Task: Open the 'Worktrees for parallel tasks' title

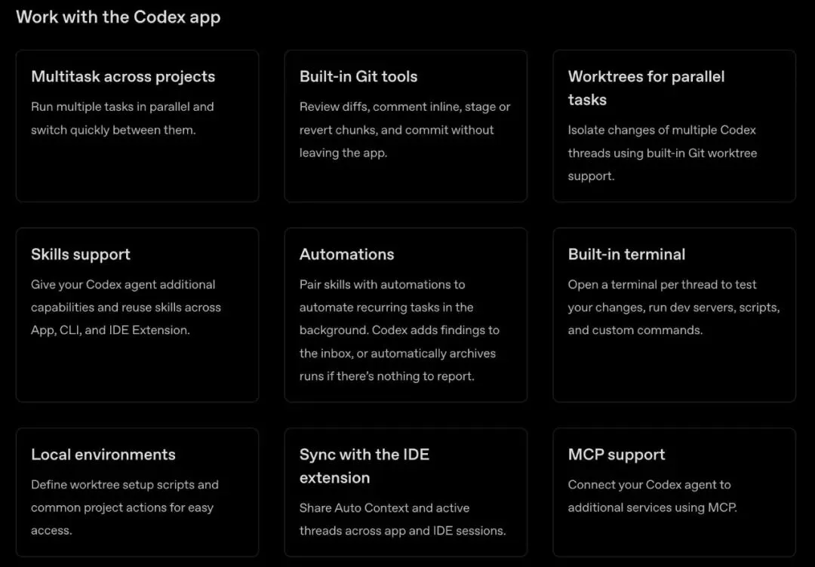Action: [x=646, y=87]
